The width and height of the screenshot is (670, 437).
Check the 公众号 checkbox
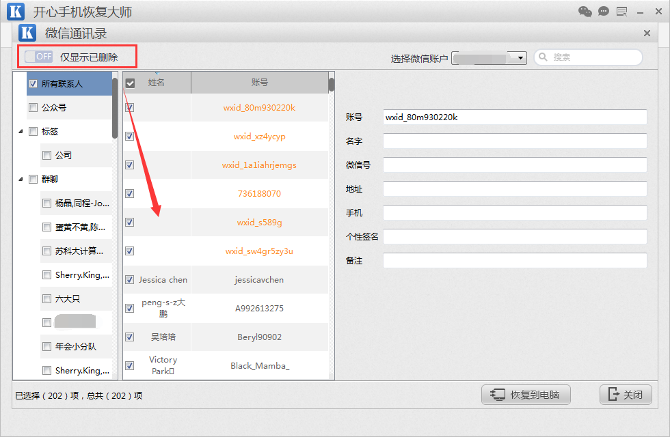[x=33, y=108]
